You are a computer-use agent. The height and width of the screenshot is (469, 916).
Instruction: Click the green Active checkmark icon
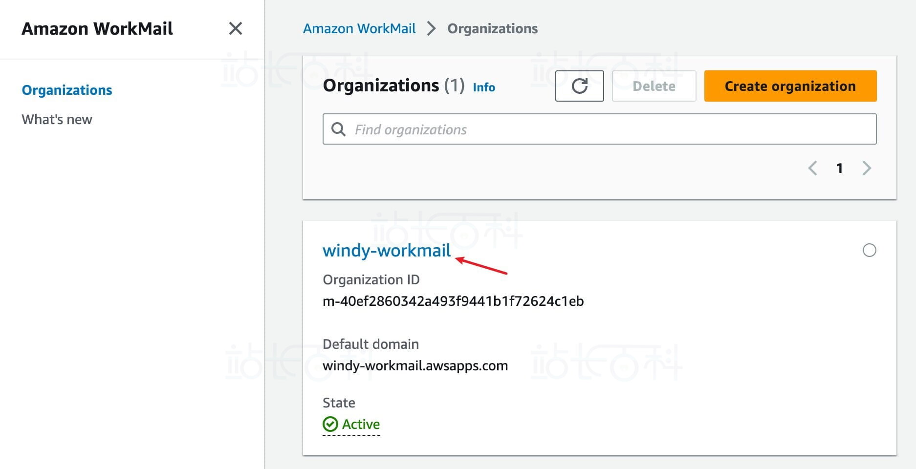pos(330,424)
